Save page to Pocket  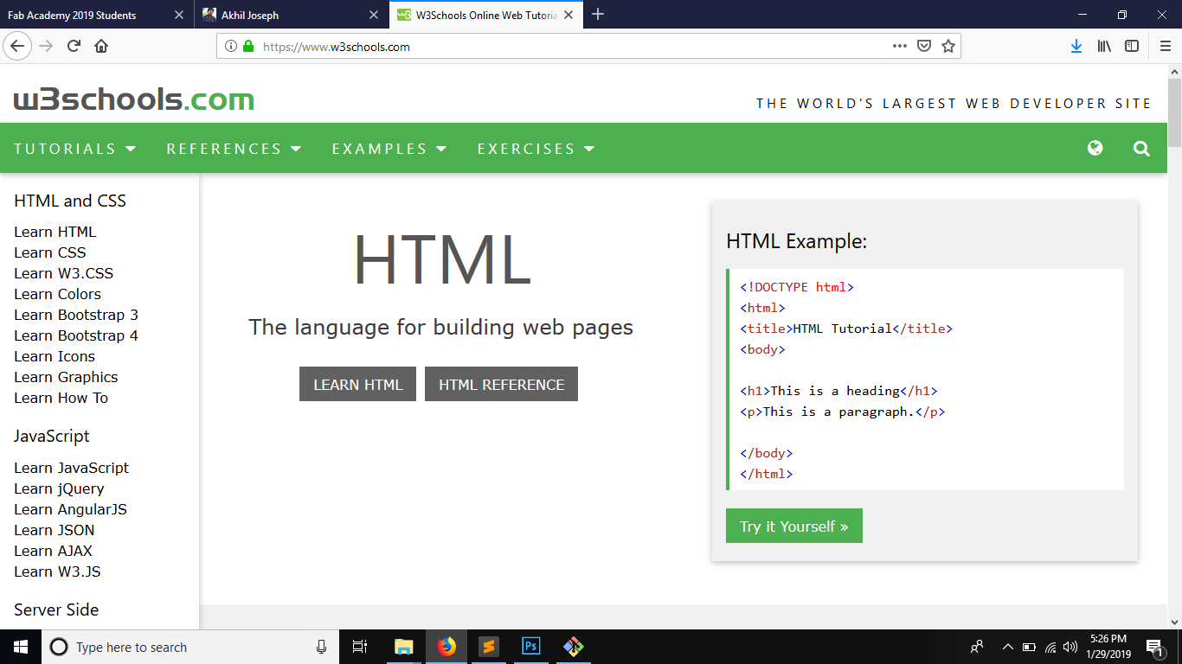tap(924, 46)
